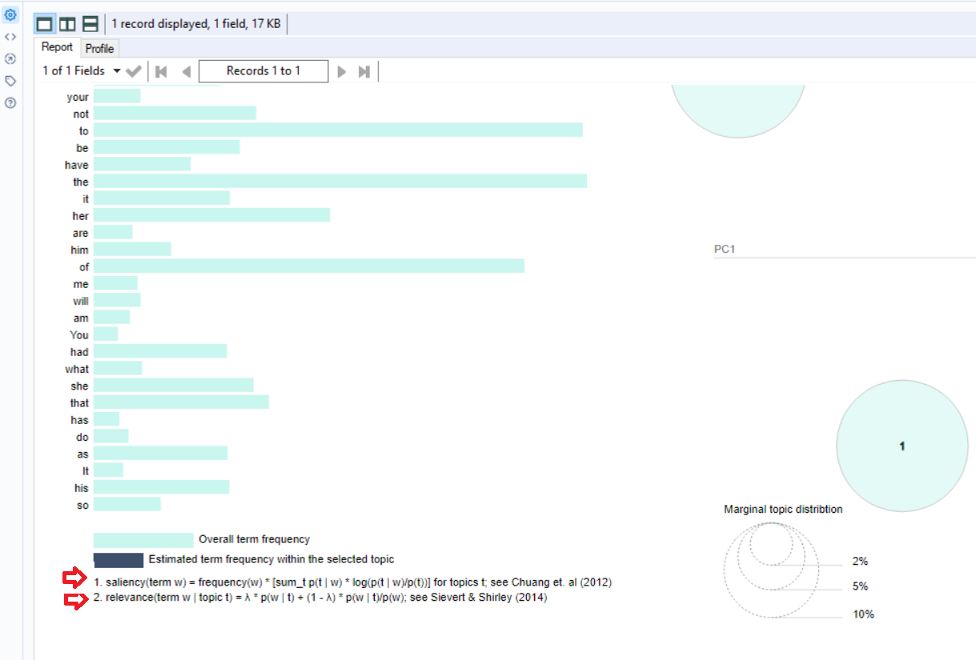
Task: Click the Records 1 to 1 field
Action: (263, 70)
